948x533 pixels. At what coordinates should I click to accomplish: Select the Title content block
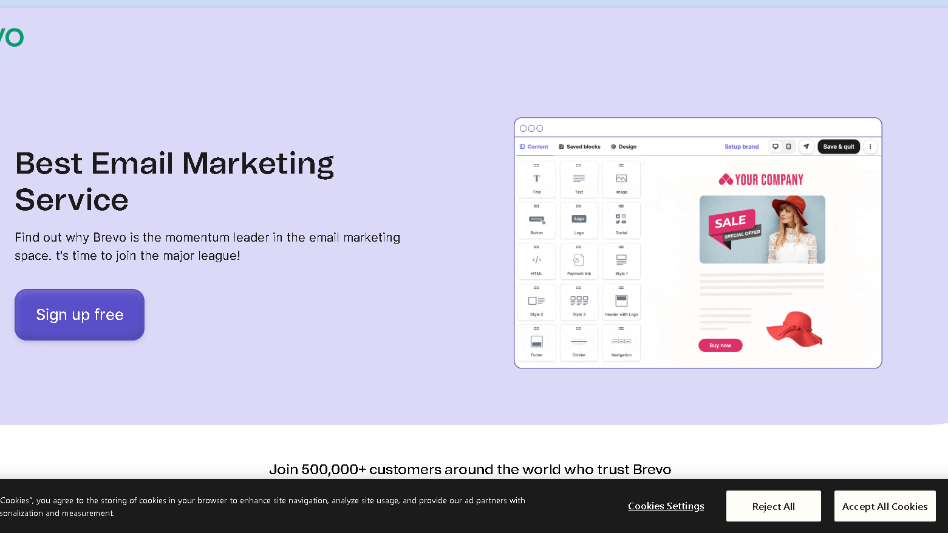[536, 179]
